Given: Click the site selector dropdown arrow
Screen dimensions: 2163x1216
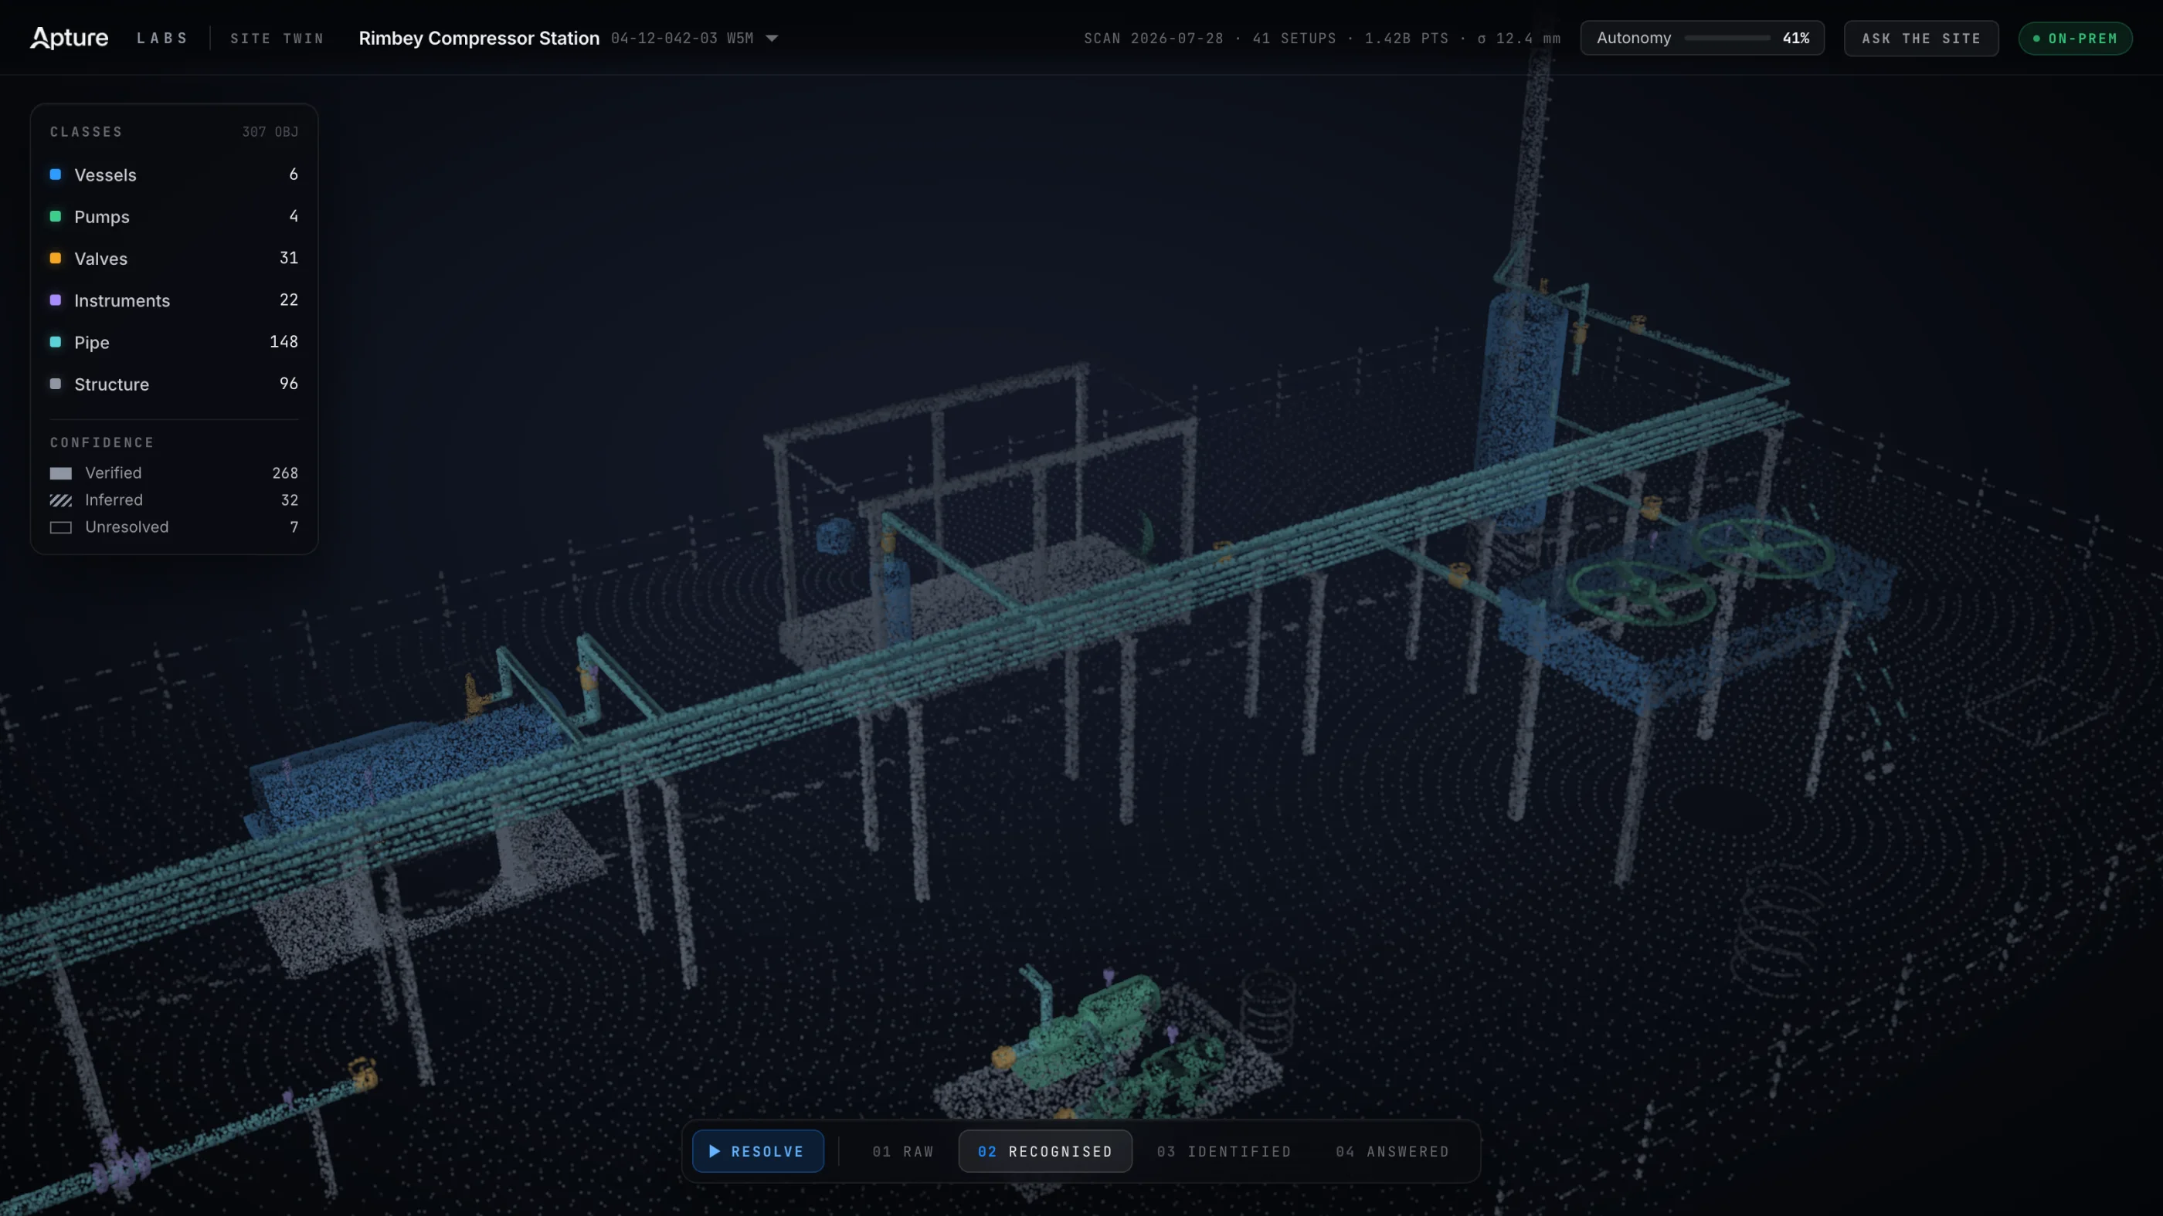Looking at the screenshot, I should click(772, 39).
